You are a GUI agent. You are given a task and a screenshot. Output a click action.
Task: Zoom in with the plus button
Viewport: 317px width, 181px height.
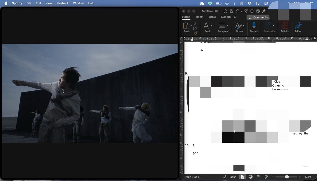point(300,177)
